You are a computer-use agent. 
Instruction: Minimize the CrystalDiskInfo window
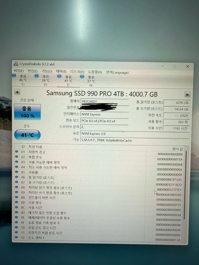(x=162, y=66)
